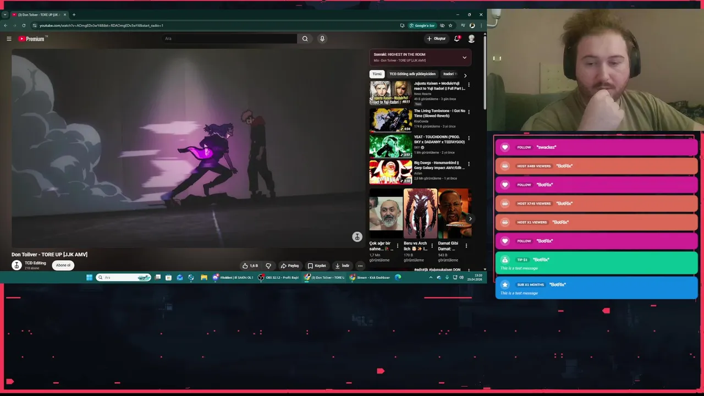The height and width of the screenshot is (396, 704).
Task: Open a new browser tab
Action: [74, 15]
